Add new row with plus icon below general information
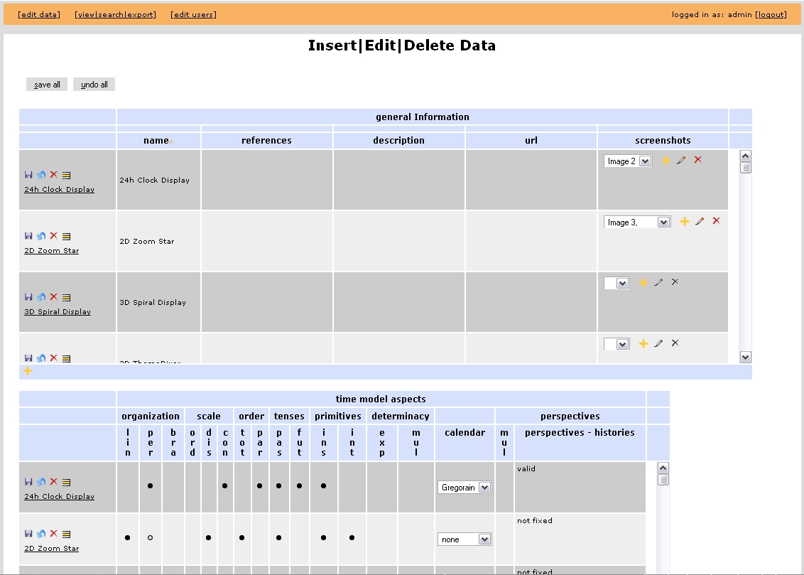Image resolution: width=804 pixels, height=575 pixels. [28, 371]
